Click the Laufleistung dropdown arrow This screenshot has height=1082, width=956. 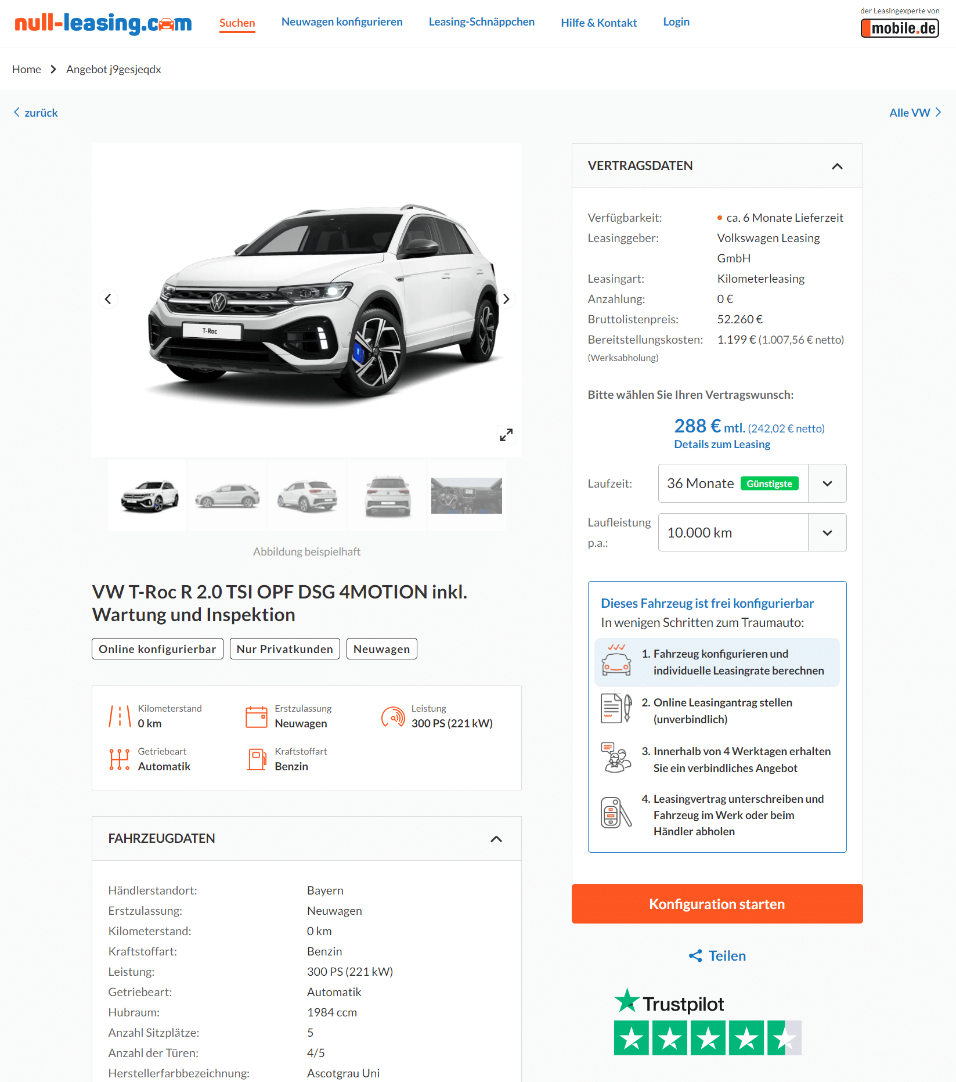click(828, 532)
